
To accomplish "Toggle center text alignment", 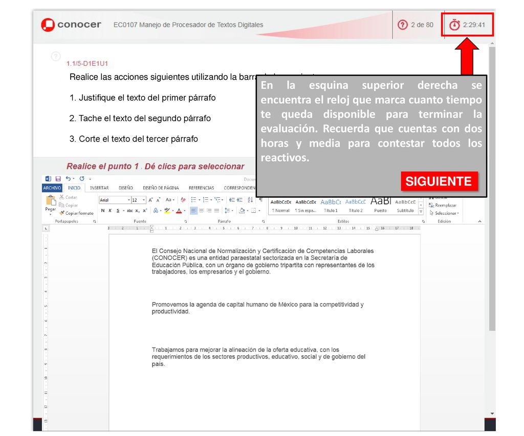I will 202,211.
